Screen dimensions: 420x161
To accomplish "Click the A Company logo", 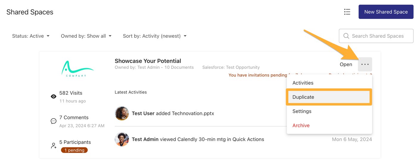I will pyautogui.click(x=77, y=69).
